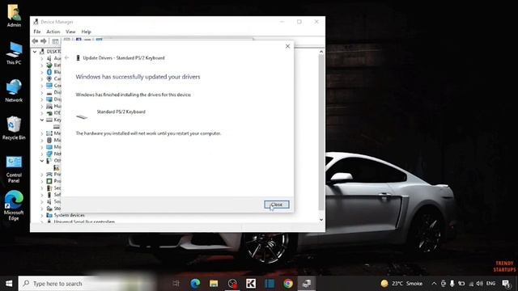This screenshot has height=291, width=518.
Task: Select the Network desktop icon
Action: tap(14, 91)
